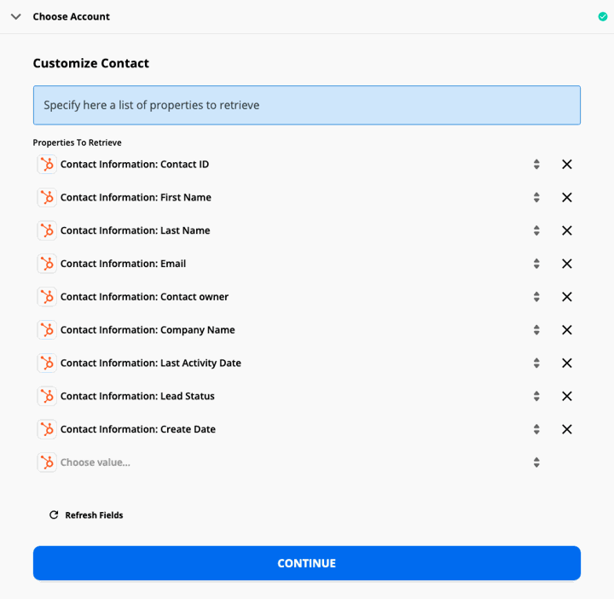Select the Contact Information: Last Name entry
Screen dimensions: 614x599
point(135,230)
